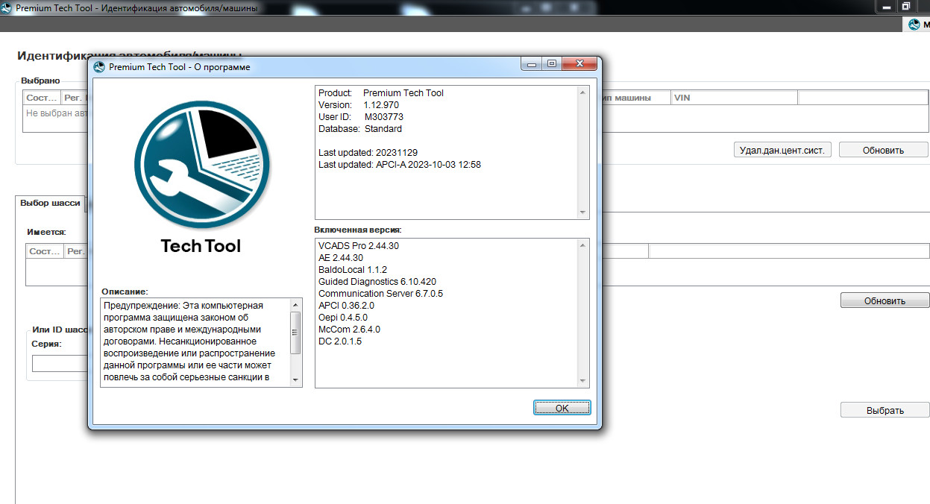Click the down arrow of the product info scrollbar
Image resolution: width=930 pixels, height=504 pixels.
click(583, 213)
